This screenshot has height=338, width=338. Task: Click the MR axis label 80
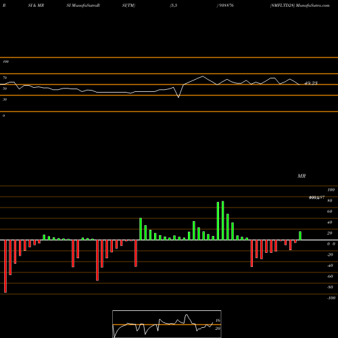[330, 201]
